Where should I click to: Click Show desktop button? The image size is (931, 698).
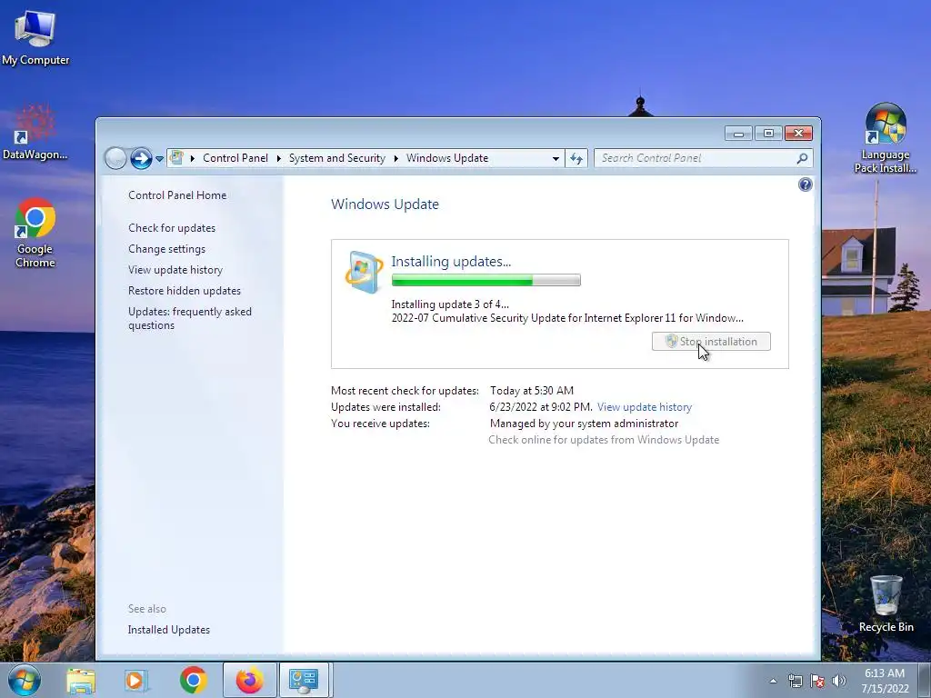pos(925,680)
